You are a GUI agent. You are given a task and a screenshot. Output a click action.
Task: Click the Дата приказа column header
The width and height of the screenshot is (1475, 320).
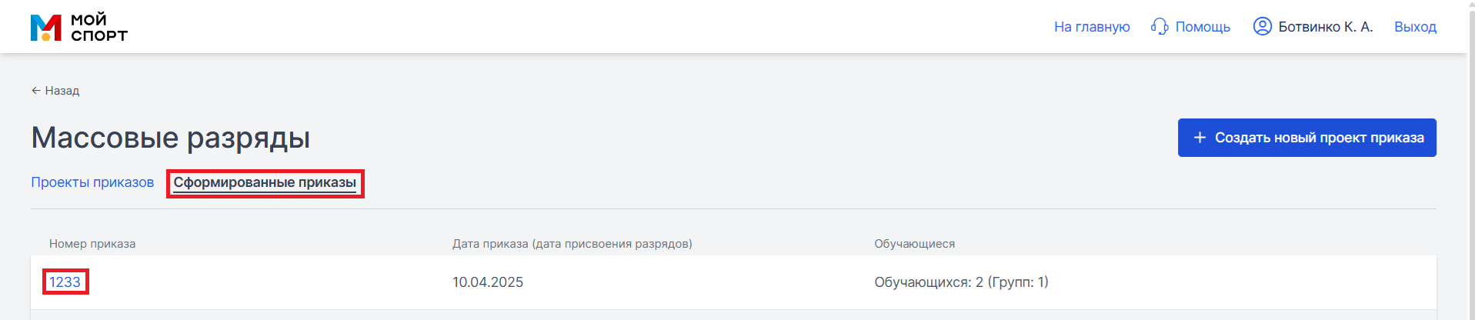tap(572, 244)
